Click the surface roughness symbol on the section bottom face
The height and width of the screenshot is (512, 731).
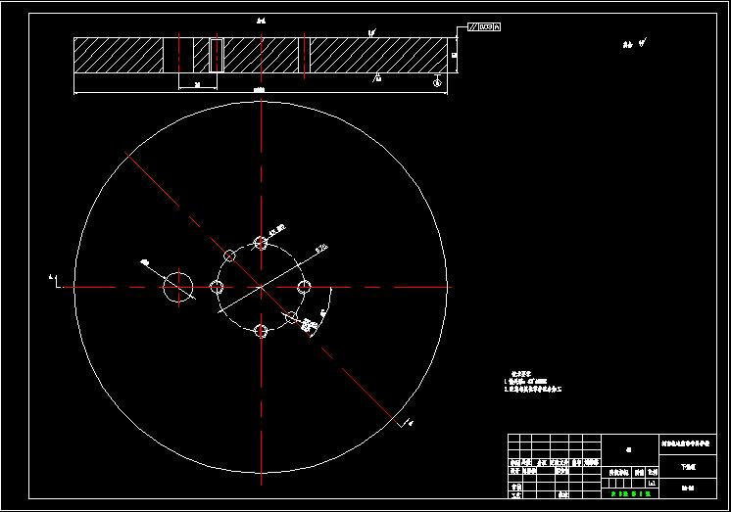tap(376, 77)
